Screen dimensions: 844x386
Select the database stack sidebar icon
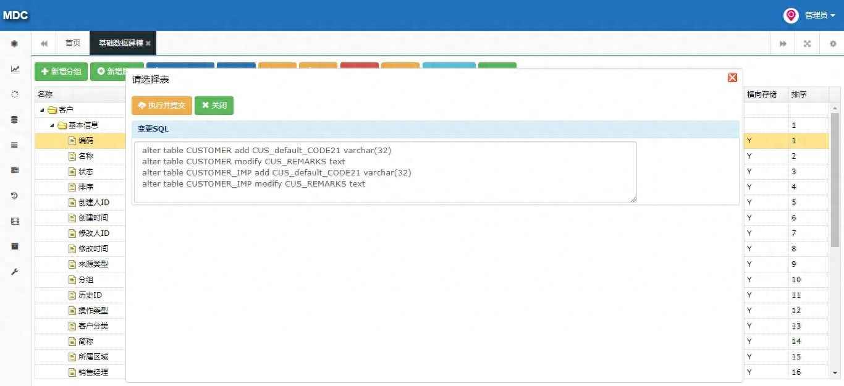click(x=15, y=120)
